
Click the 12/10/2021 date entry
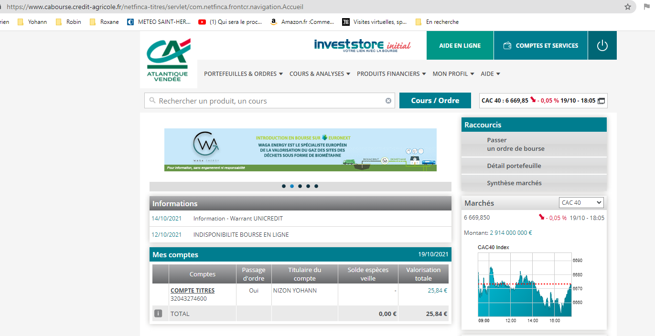166,234
